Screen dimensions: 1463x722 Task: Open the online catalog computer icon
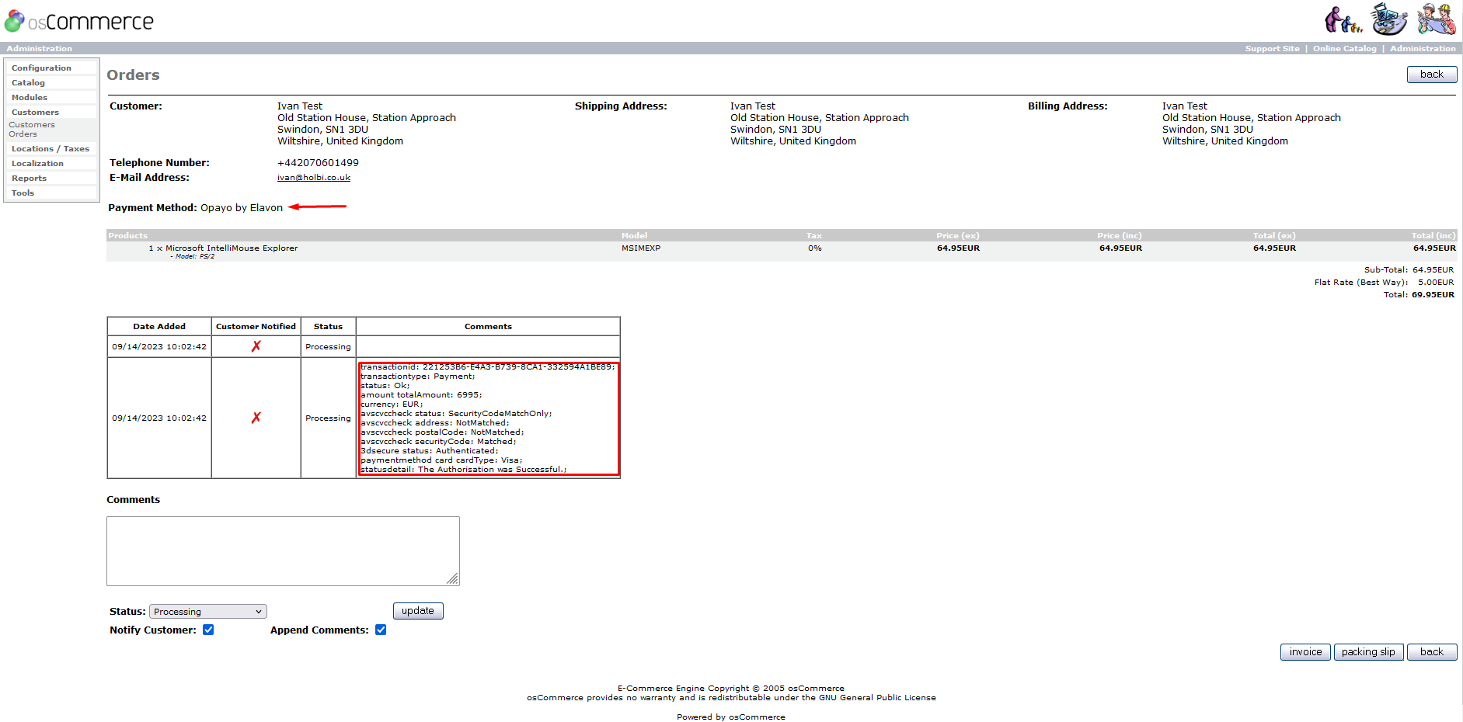coord(1389,19)
